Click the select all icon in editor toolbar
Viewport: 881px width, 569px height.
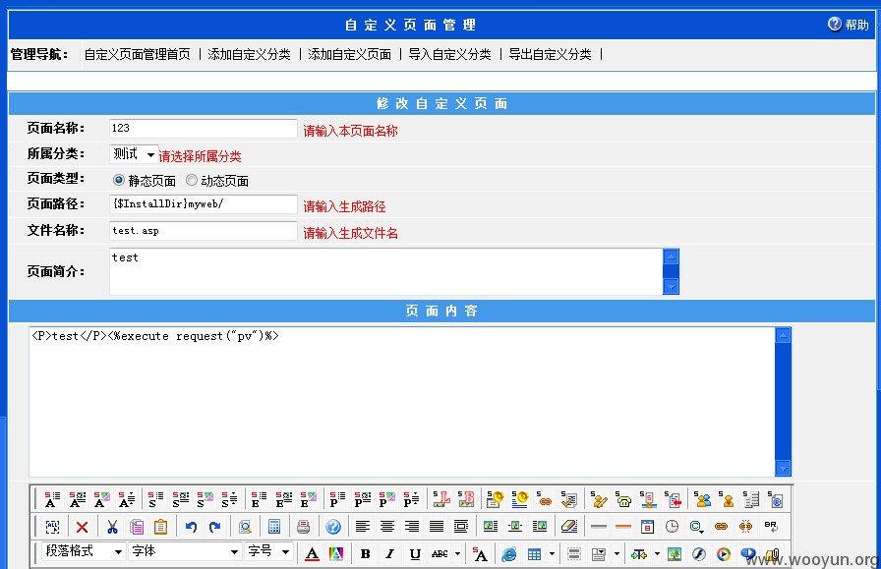tap(53, 527)
